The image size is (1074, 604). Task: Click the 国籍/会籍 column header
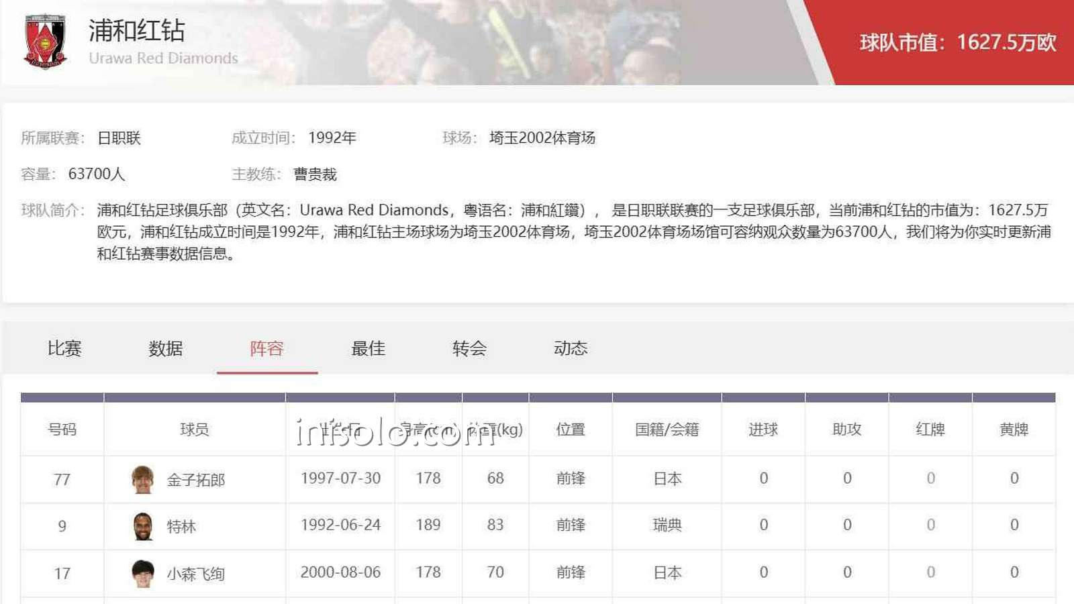coord(667,430)
